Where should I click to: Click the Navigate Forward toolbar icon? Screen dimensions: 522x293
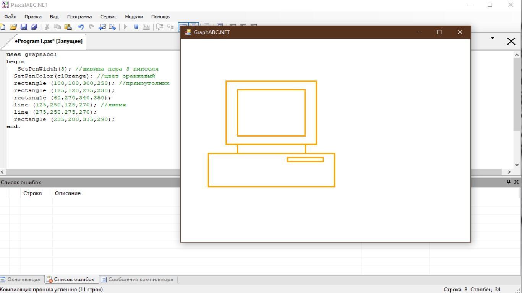coord(112,27)
